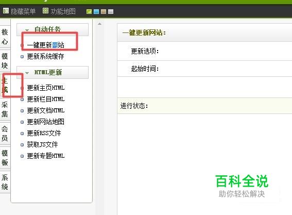The height and width of the screenshot is (215, 292).
Task: Click the 自动任务 section header
Action: [53, 29]
